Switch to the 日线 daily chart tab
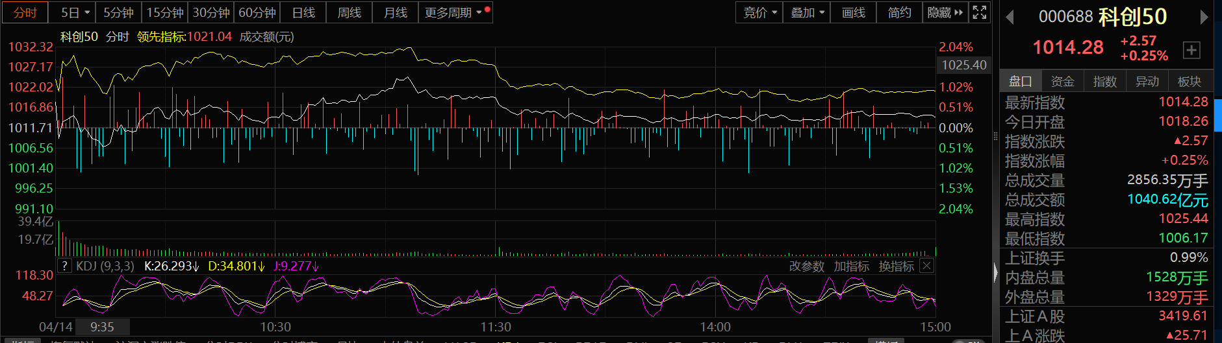Screen dimensions: 1222x343 (303, 12)
